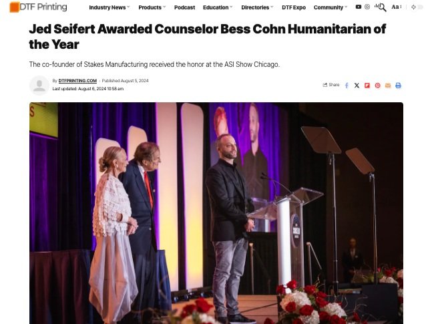
Task: Go to the Podcast menu item
Action: point(184,7)
